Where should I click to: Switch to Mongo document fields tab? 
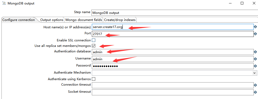pyautogui.click(x=83, y=20)
